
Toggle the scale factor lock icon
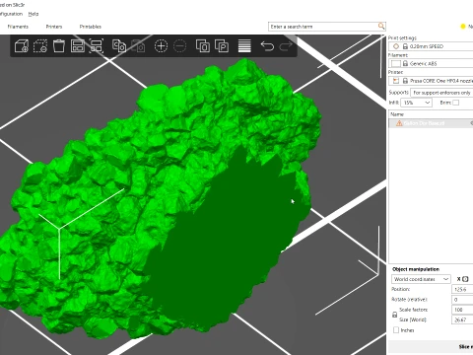394,315
